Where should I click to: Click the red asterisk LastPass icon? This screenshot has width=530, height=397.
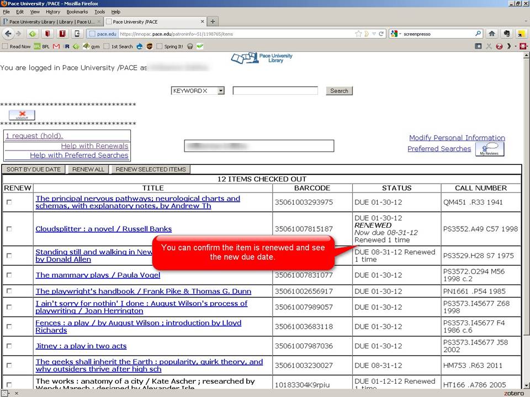[x=523, y=46]
